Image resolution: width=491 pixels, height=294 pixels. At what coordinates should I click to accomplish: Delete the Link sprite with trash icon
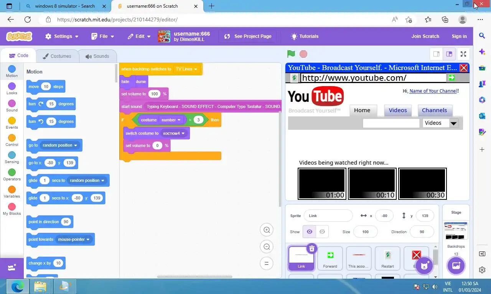[x=312, y=249]
